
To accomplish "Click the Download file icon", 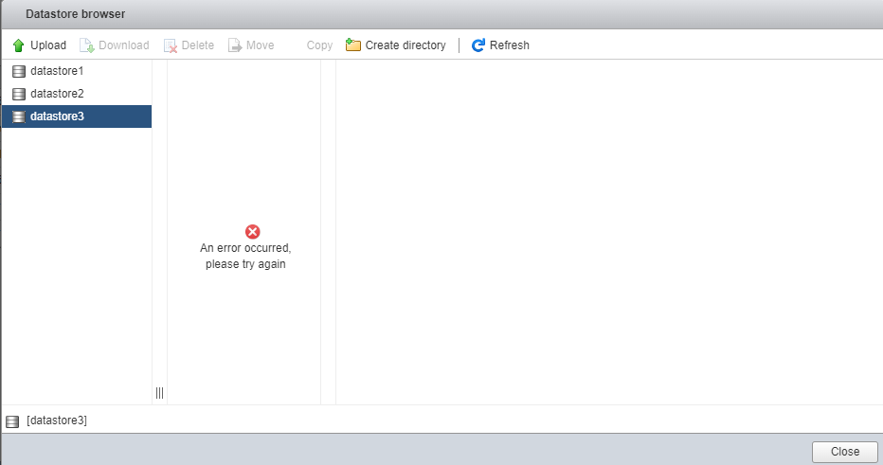I will (x=87, y=45).
